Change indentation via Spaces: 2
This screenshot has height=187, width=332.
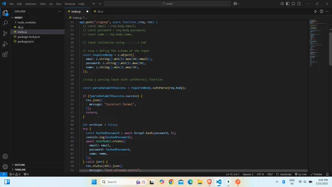point(248,174)
